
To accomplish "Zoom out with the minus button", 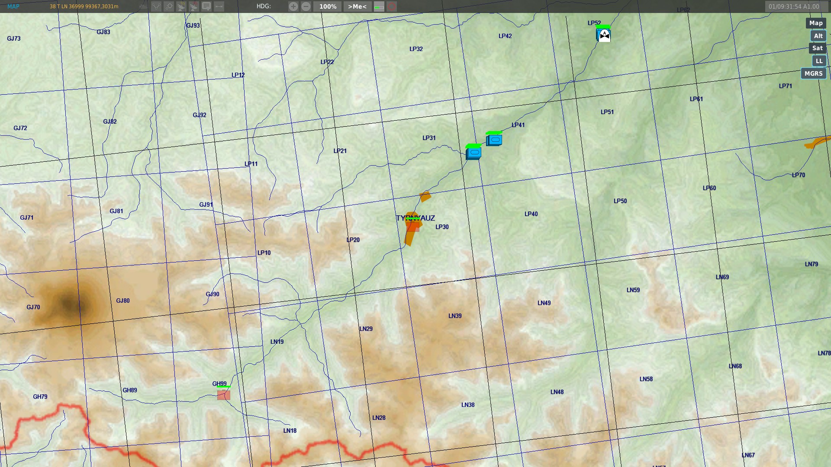I will pyautogui.click(x=306, y=6).
